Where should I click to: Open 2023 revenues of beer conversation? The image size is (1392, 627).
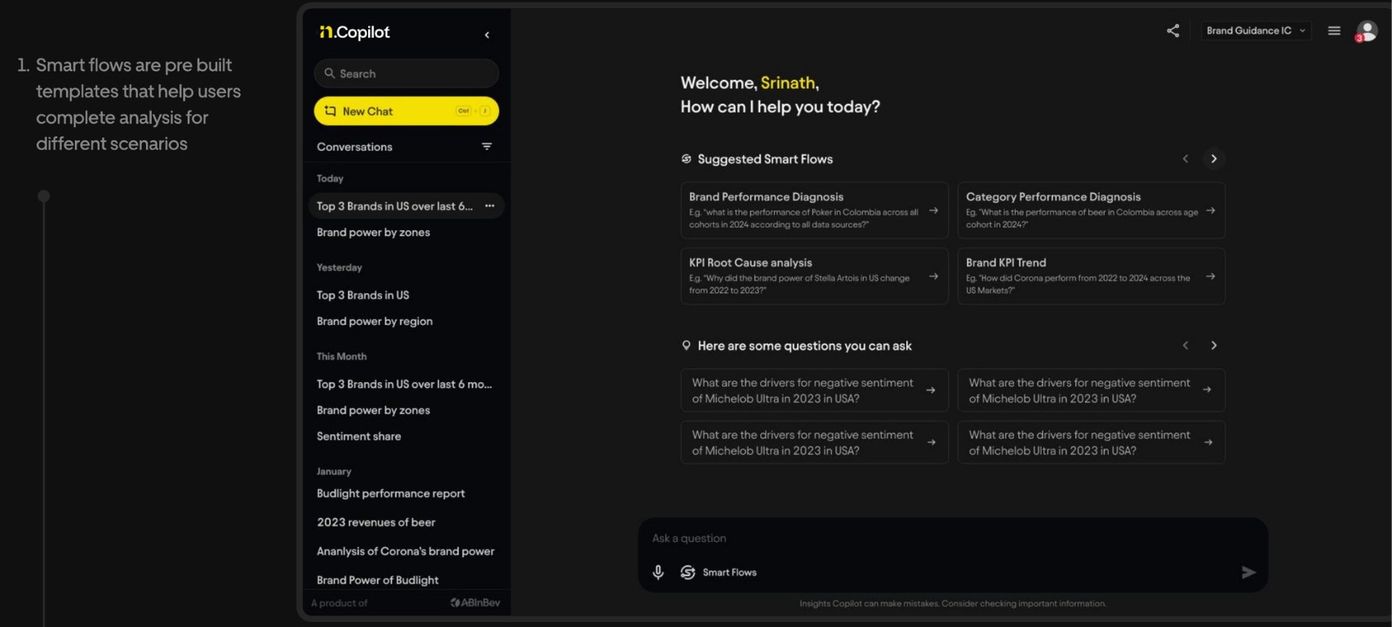(x=376, y=522)
